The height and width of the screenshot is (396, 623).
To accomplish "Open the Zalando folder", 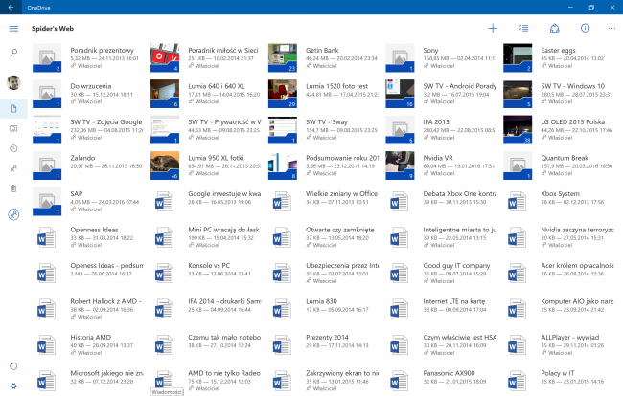I will click(x=87, y=165).
